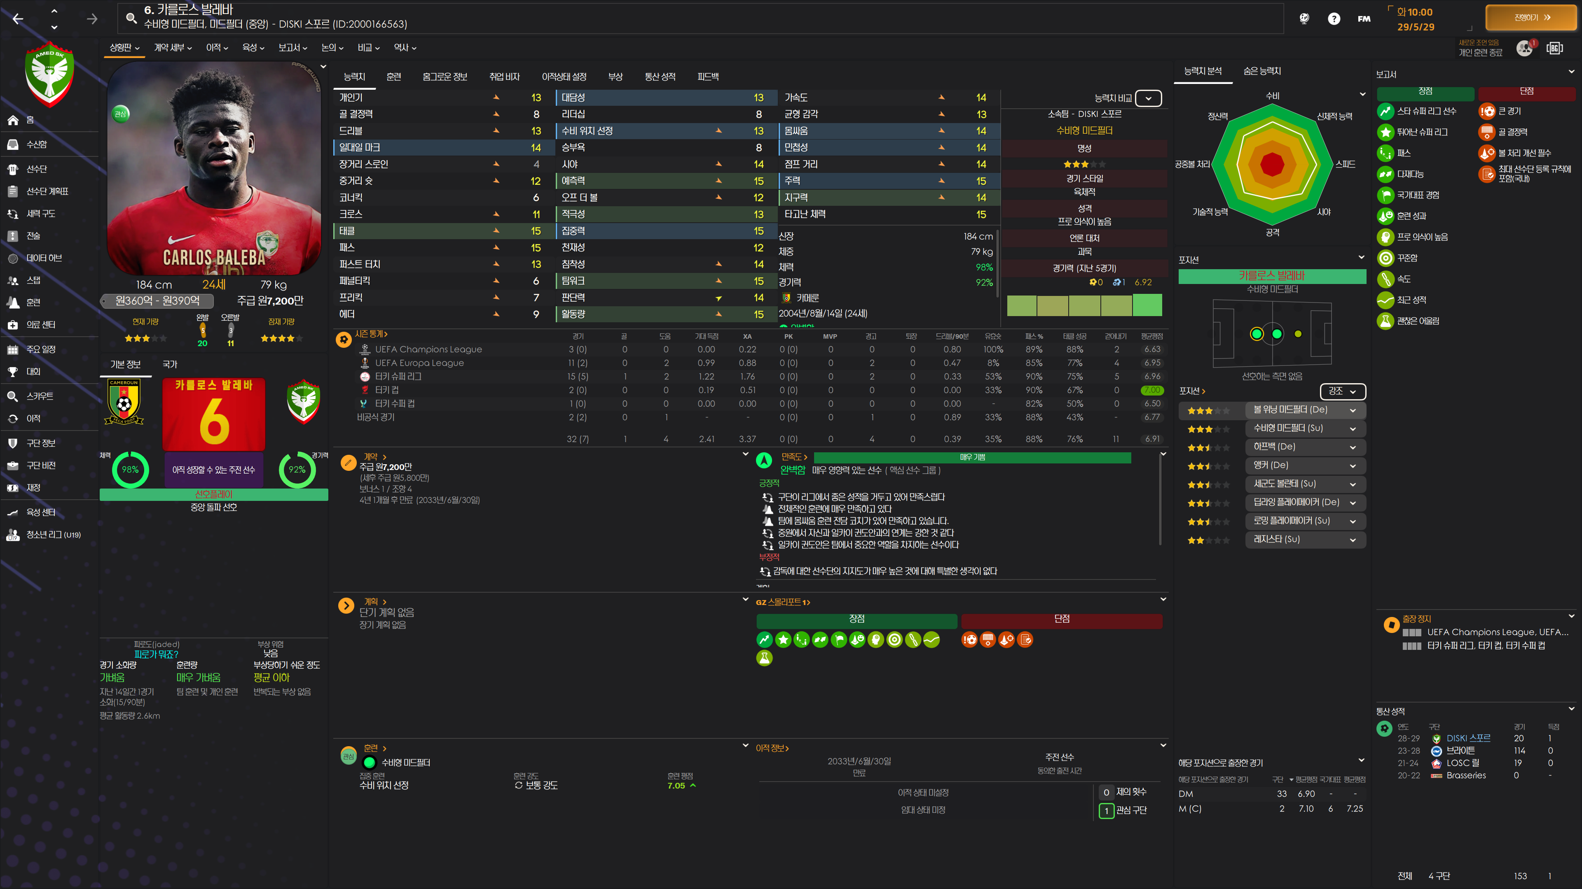Screen dimensions: 1582x889
Task: Expand the 강조 highlight dropdown
Action: 1343,391
